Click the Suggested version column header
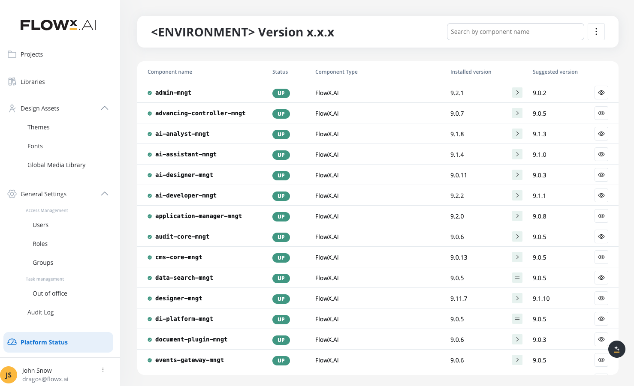The width and height of the screenshot is (634, 386). [555, 72]
